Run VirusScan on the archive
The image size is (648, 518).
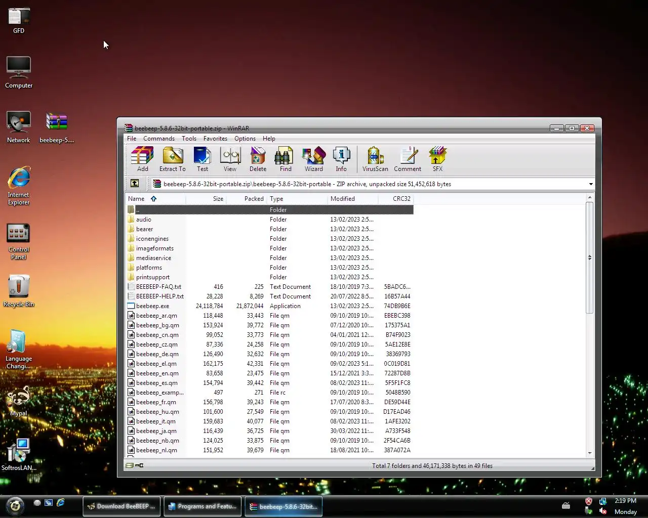(x=375, y=159)
